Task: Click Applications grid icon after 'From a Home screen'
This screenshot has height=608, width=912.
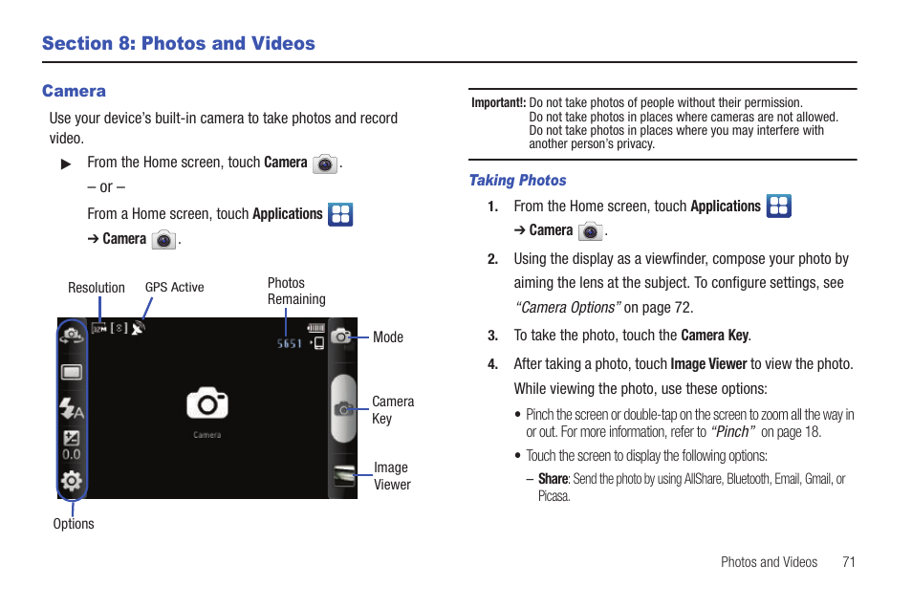Action: [340, 214]
